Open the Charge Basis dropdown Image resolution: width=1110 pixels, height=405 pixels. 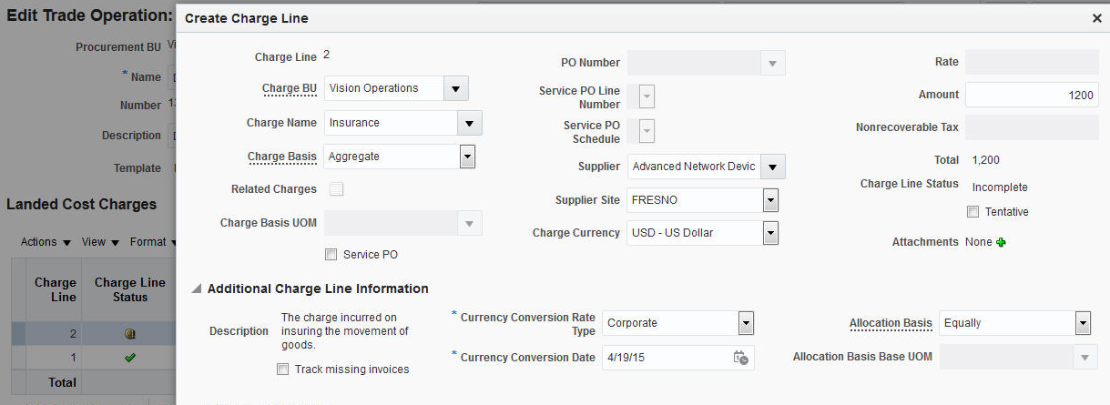467,157
